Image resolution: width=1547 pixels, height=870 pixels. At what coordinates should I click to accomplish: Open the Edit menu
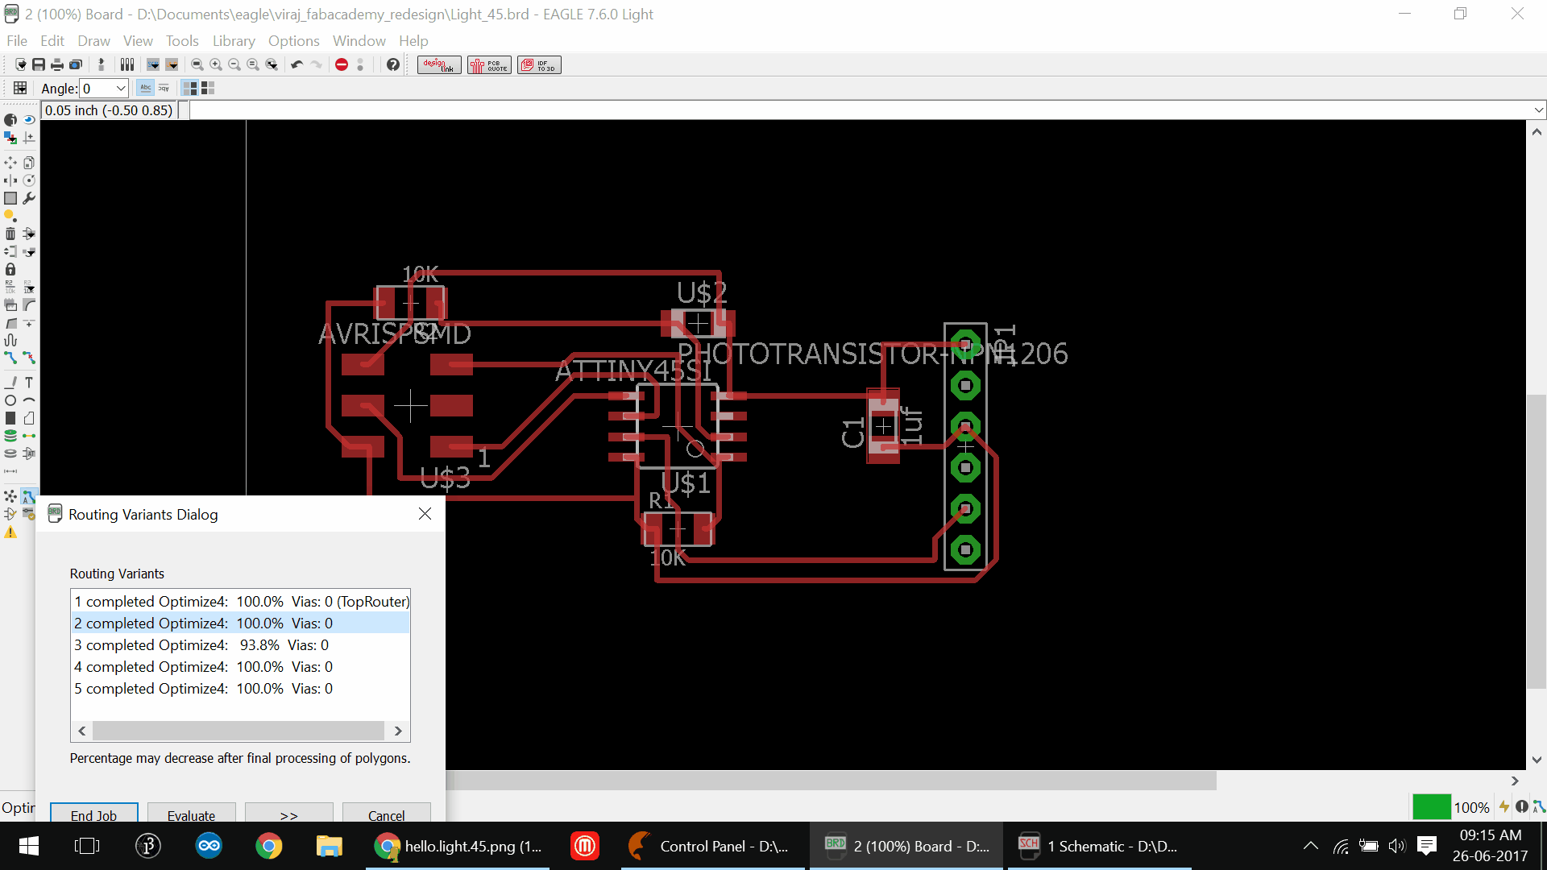point(52,40)
